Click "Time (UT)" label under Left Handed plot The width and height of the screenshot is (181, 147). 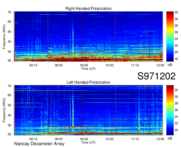[x=88, y=142]
